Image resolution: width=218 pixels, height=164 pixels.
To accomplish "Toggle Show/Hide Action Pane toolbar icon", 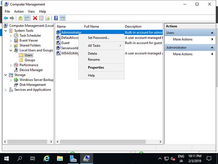I will coord(63,18).
